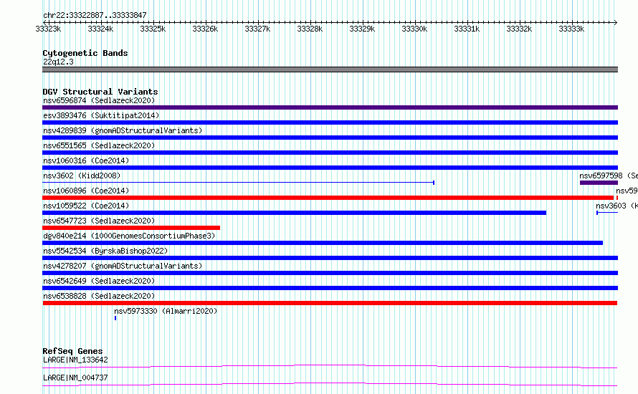
Task: Click the 33330k ruler position
Action: pyautogui.click(x=414, y=29)
